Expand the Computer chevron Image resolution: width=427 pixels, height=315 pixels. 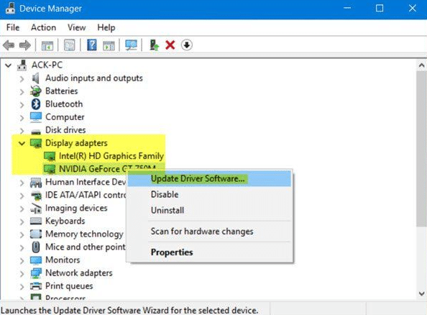pyautogui.click(x=22, y=118)
